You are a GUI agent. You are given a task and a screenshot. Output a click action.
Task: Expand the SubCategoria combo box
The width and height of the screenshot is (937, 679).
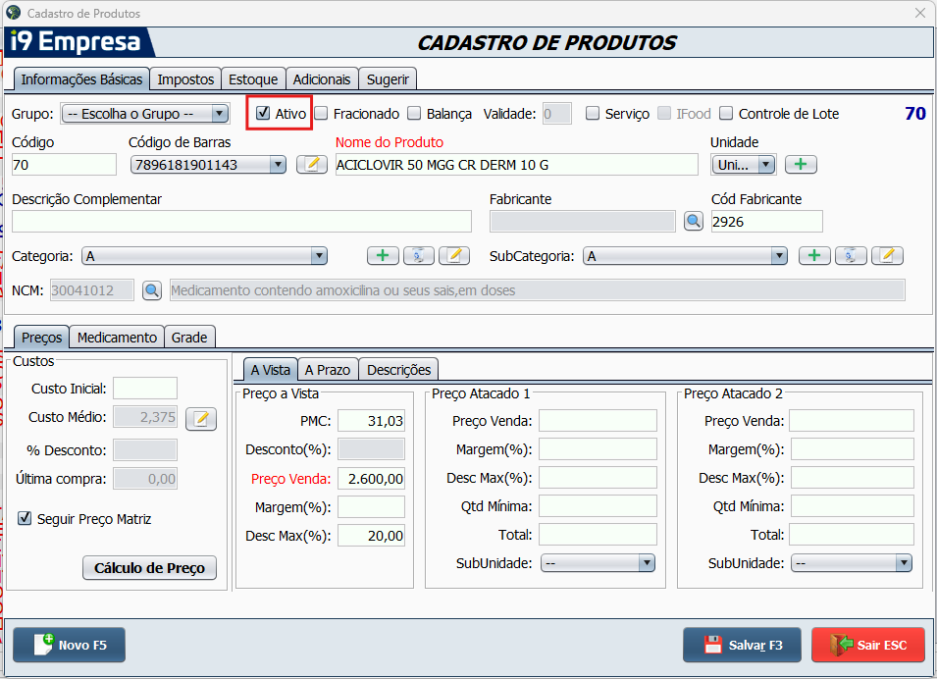click(x=779, y=256)
